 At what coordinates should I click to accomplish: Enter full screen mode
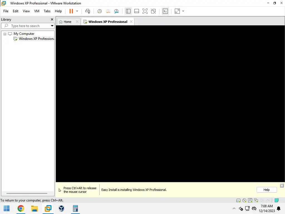[x=145, y=11]
